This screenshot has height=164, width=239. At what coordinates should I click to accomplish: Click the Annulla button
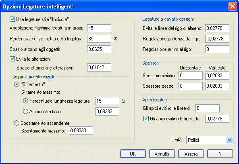pyautogui.click(x=162, y=153)
